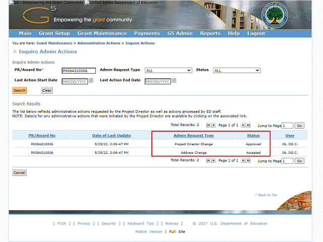Viewport: 323px width, 242px height.
Task: Click P008A210006 in Project Director Change row
Action: point(42,144)
